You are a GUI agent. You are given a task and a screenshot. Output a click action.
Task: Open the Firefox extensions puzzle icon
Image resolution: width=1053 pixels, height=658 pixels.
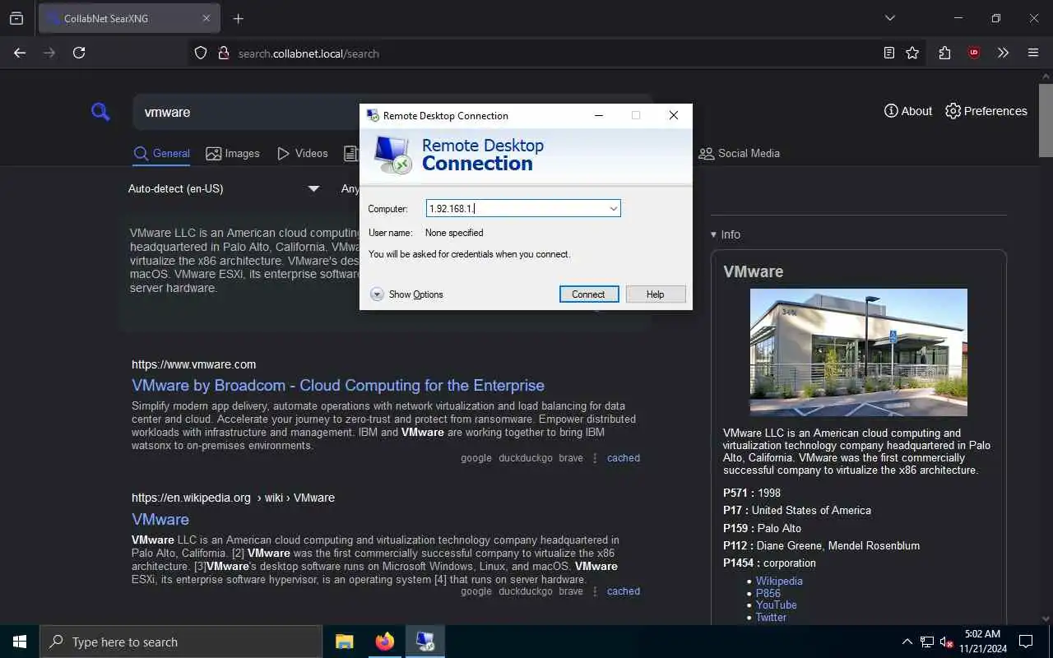[944, 53]
